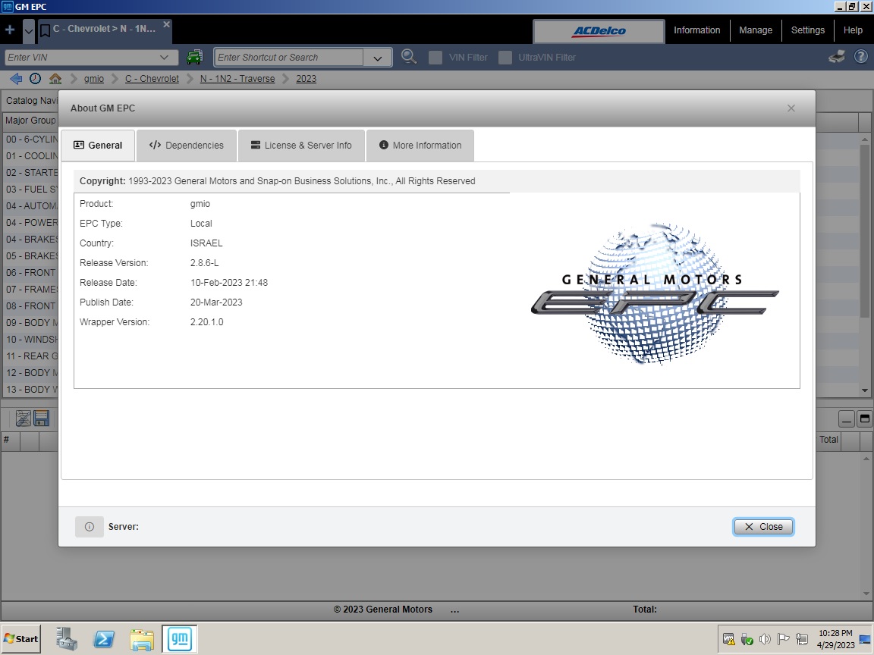Close About GM EPC with the X
This screenshot has width=874, height=655.
point(791,108)
